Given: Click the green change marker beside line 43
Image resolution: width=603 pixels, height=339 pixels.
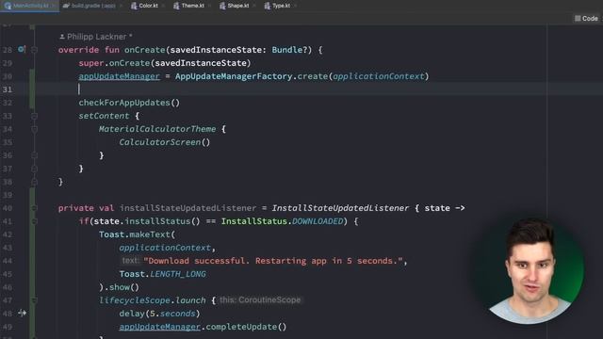Looking at the screenshot, I should coord(32,248).
